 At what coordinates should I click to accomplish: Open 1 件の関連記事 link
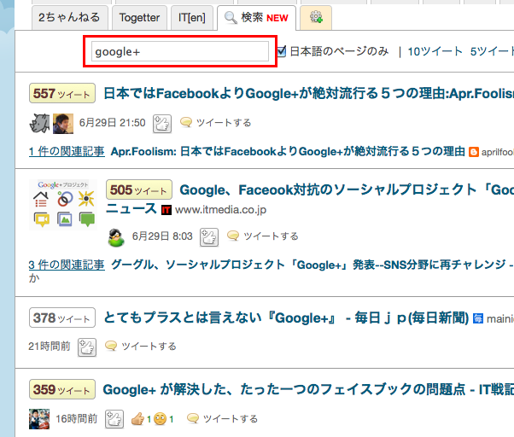point(67,151)
